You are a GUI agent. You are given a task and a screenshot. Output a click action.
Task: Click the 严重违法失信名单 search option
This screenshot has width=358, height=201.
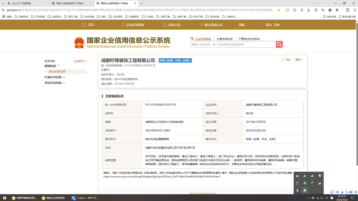coord(249,39)
